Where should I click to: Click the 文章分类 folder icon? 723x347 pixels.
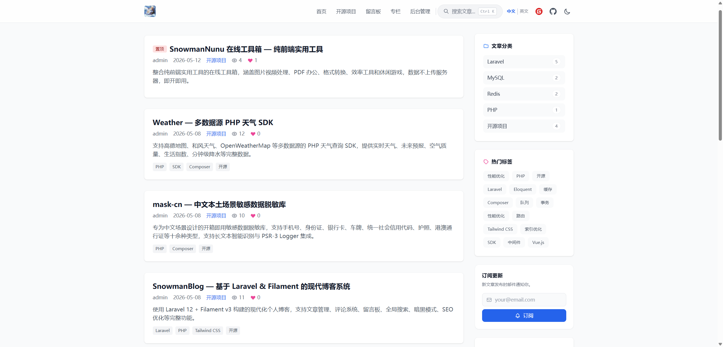486,46
